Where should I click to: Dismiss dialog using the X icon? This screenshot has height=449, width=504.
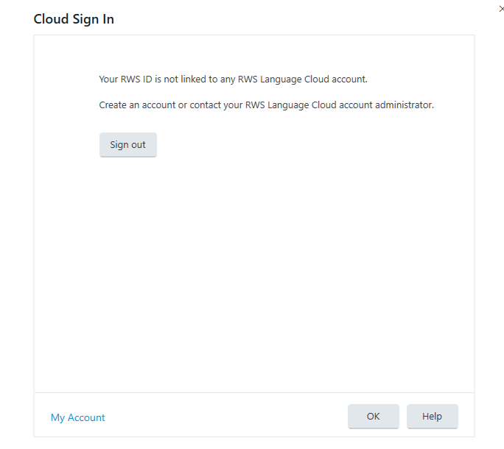coord(502,9)
